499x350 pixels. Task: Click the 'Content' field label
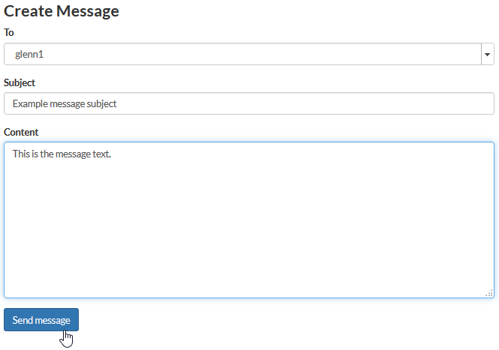tap(21, 132)
